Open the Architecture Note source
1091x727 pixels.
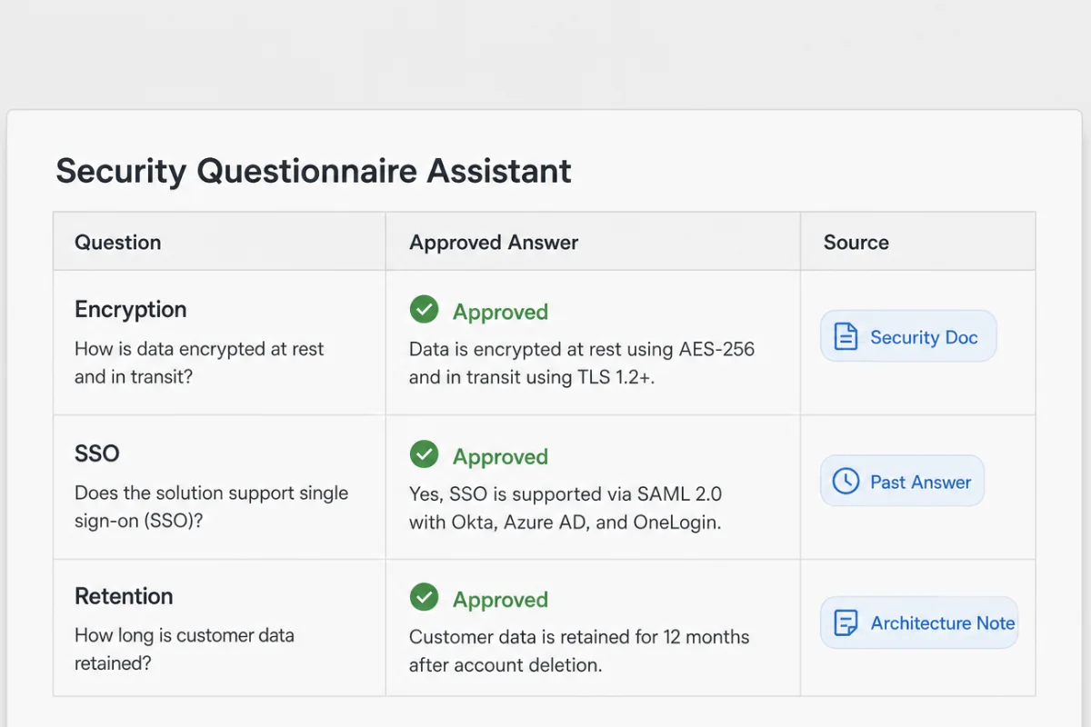(x=919, y=622)
